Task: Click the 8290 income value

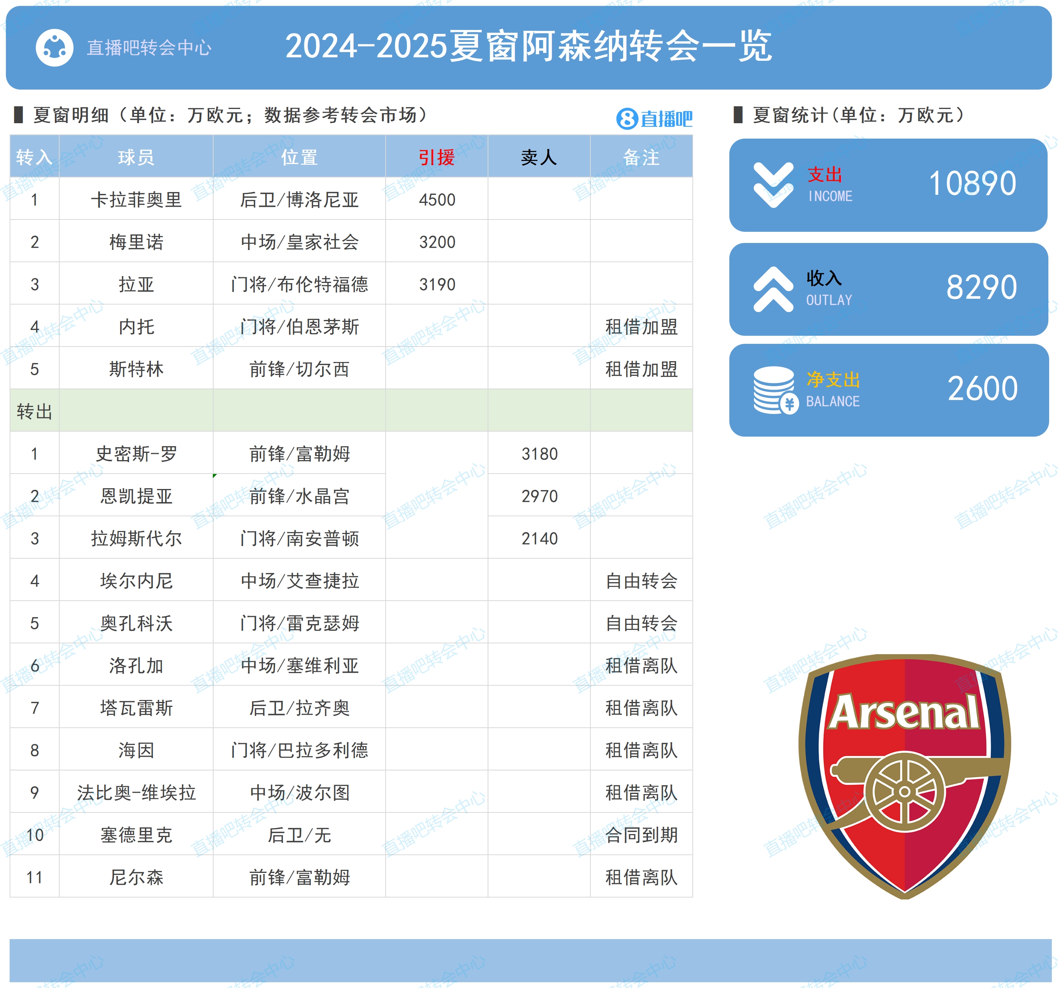Action: pyautogui.click(x=981, y=288)
